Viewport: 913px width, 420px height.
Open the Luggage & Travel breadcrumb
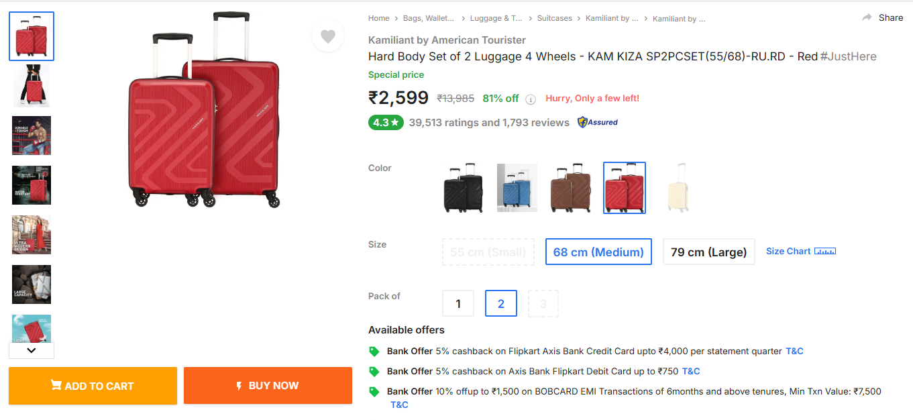point(496,18)
